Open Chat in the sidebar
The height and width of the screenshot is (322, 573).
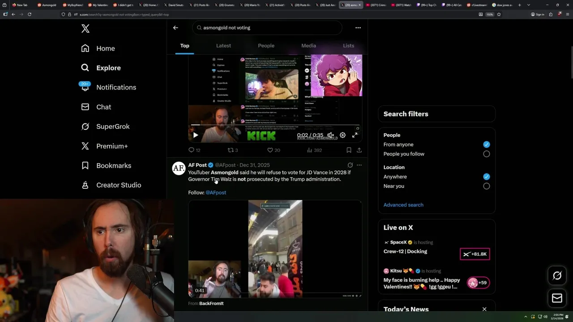click(x=96, y=107)
